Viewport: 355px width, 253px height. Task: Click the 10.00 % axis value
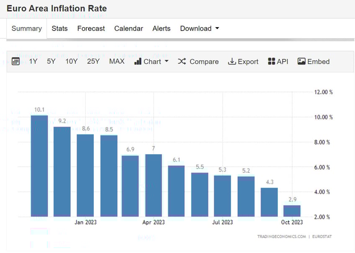(x=324, y=117)
